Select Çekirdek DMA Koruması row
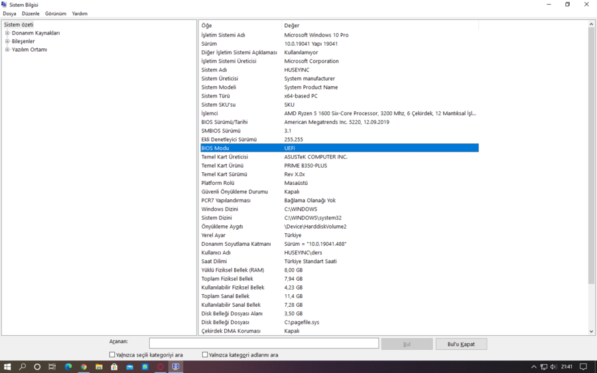This screenshot has height=373, width=597. (340, 331)
